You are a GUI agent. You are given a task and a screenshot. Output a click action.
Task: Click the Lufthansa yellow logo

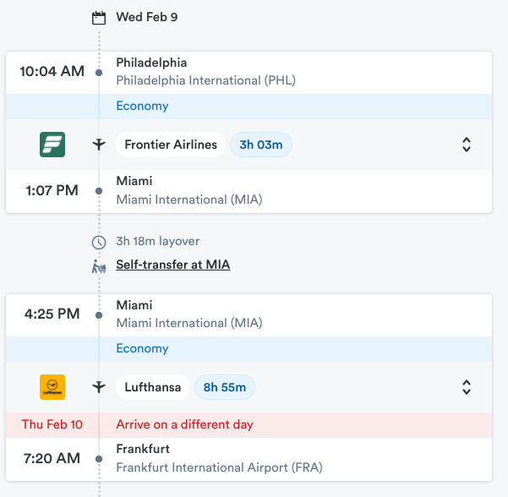[x=52, y=387]
